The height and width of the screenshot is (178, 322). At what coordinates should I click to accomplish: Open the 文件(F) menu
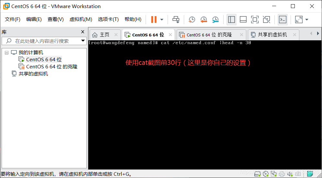[x=13, y=19]
